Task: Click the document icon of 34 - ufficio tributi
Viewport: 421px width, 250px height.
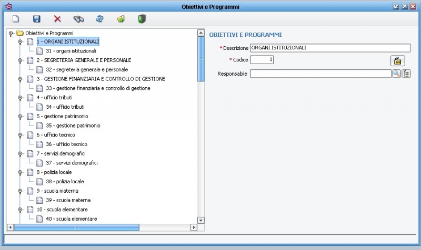Action: tap(39, 107)
